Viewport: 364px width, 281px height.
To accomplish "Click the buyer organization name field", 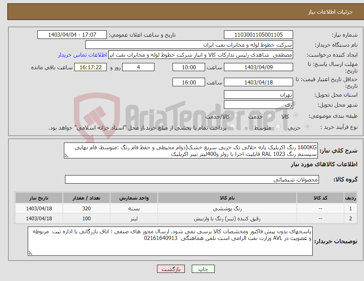I will point(189,45).
